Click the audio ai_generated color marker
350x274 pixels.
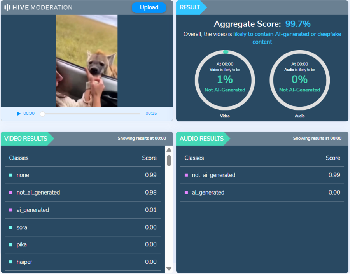point(186,193)
